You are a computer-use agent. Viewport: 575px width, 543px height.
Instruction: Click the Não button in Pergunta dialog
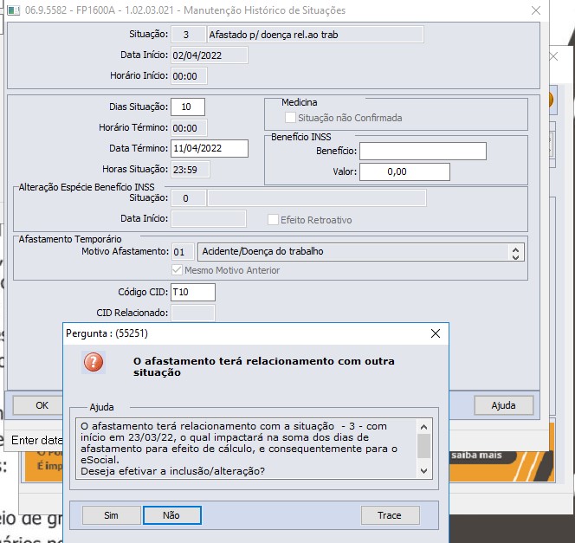171,515
